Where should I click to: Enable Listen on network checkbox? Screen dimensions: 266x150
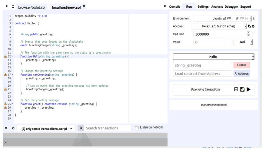tap(137, 128)
